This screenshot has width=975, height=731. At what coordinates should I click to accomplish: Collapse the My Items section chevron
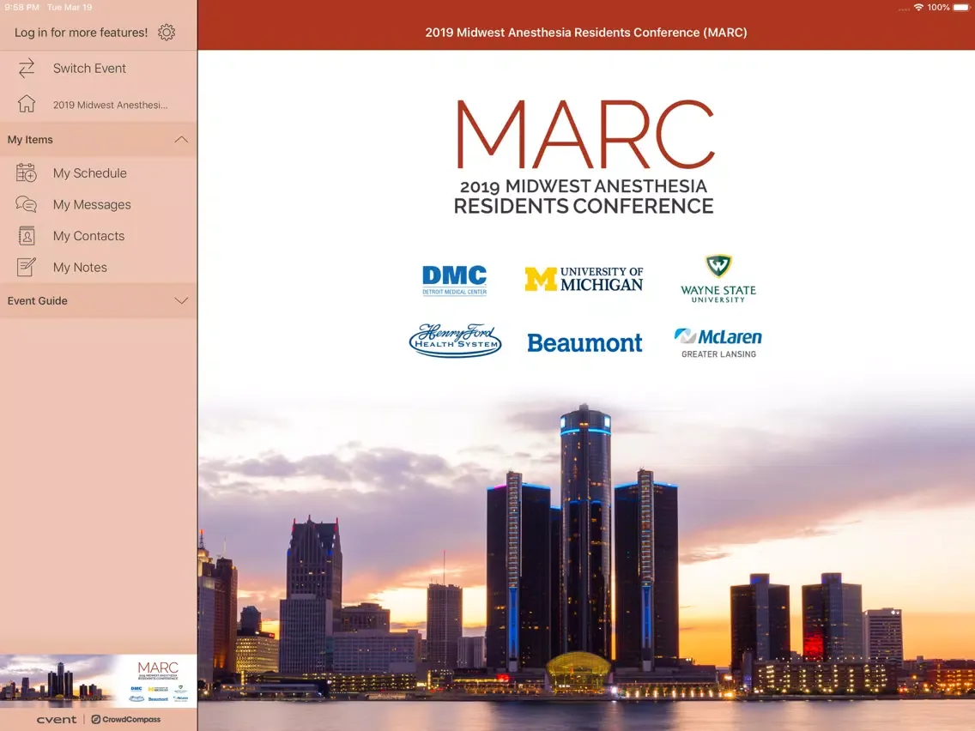pyautogui.click(x=181, y=139)
